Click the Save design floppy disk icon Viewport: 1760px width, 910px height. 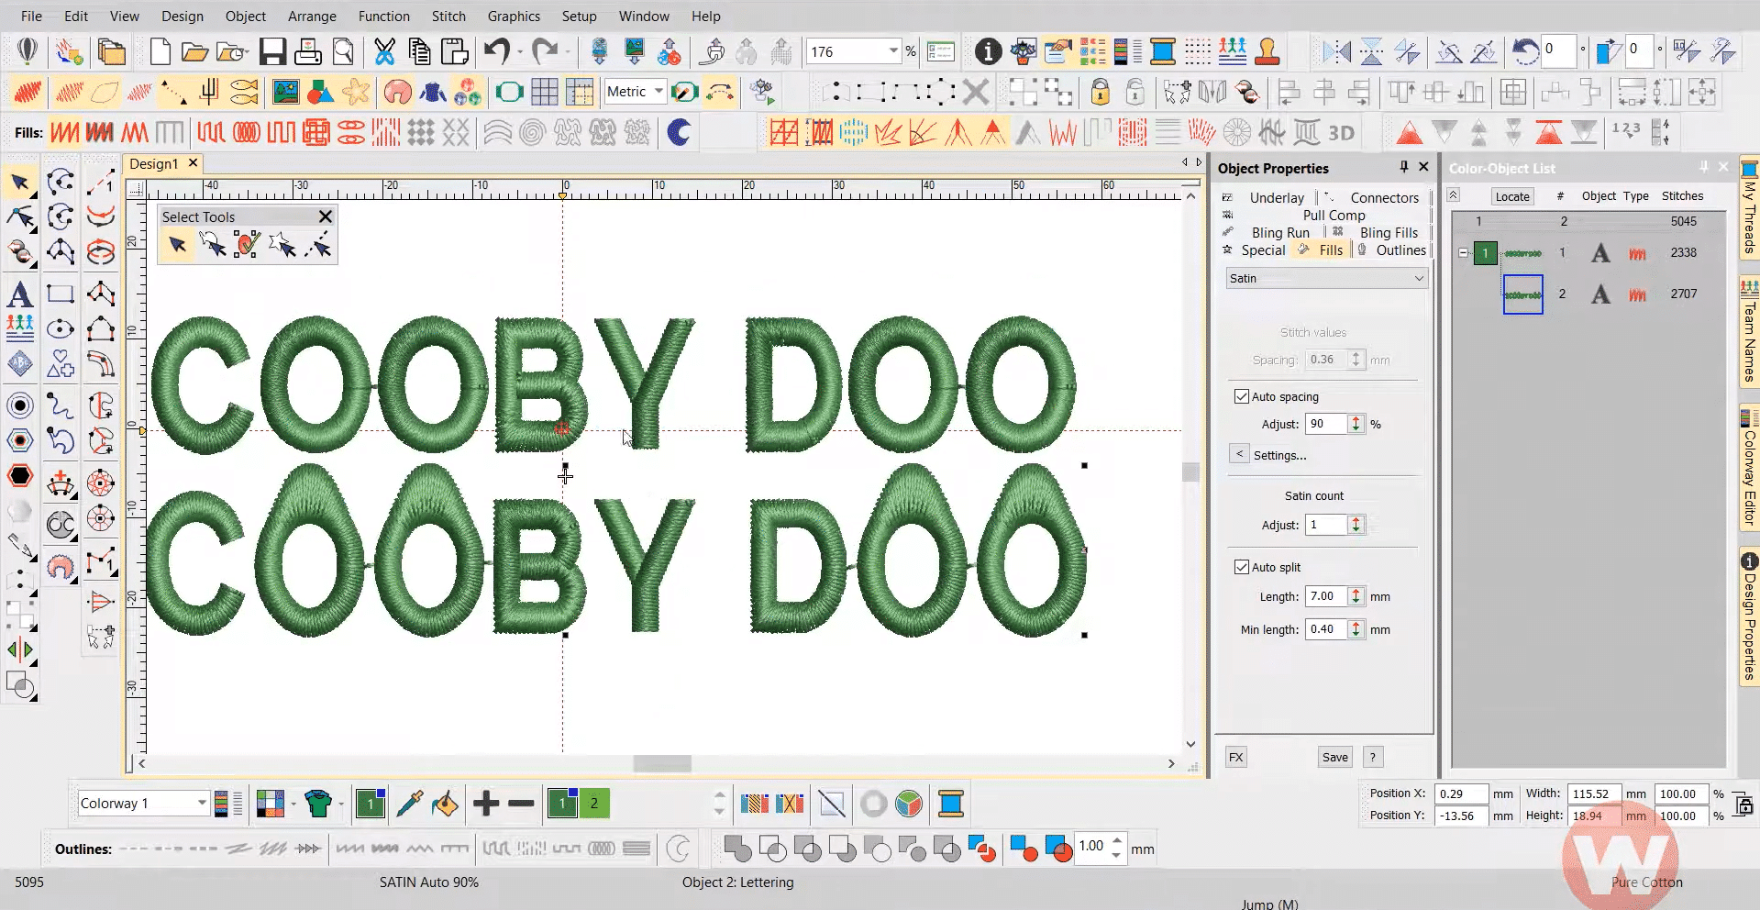pos(272,51)
